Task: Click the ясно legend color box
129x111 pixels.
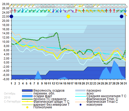Action: [80, 93]
